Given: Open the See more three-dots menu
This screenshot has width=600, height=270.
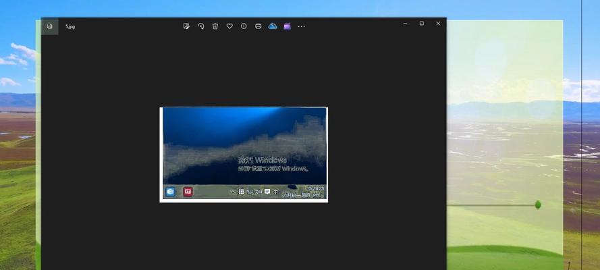Looking at the screenshot, I should point(302,26).
